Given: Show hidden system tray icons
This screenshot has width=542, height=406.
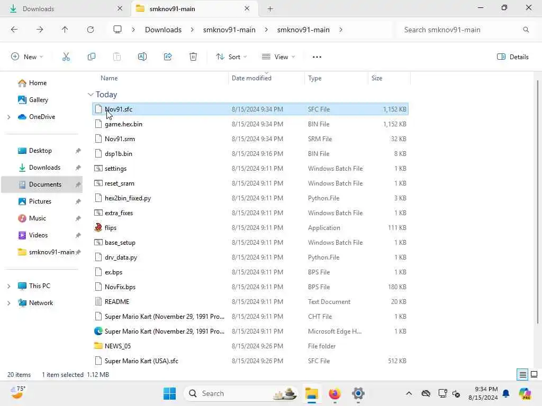Looking at the screenshot, I should [409, 393].
